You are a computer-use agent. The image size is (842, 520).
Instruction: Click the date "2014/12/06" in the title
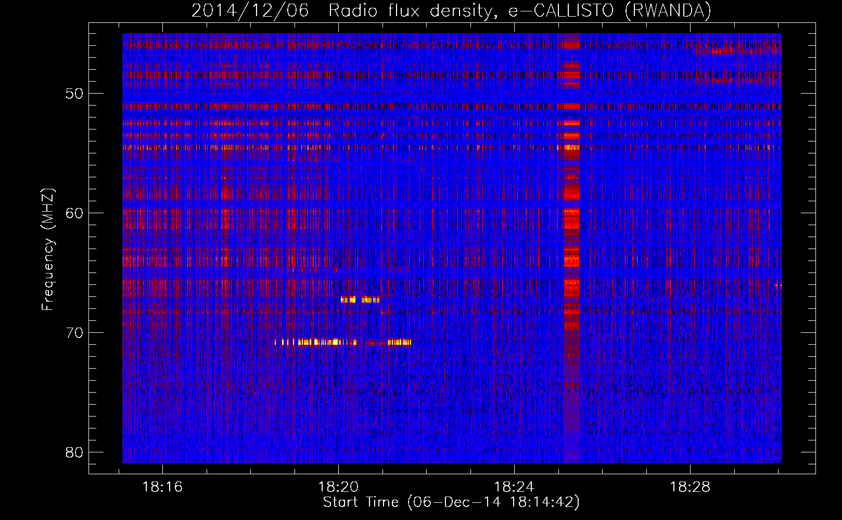click(x=250, y=11)
